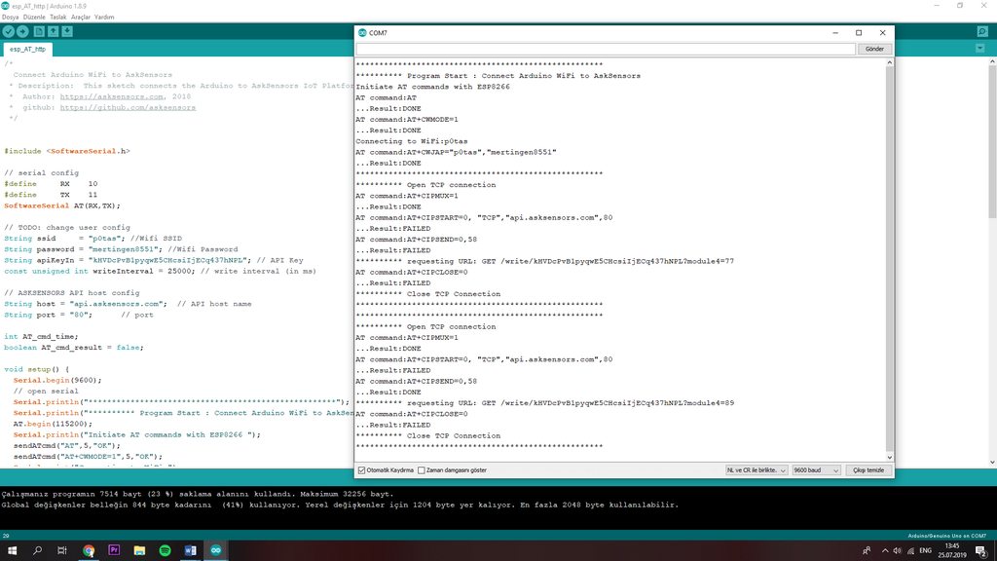Open Serial Monitor magnifier icon

click(982, 32)
